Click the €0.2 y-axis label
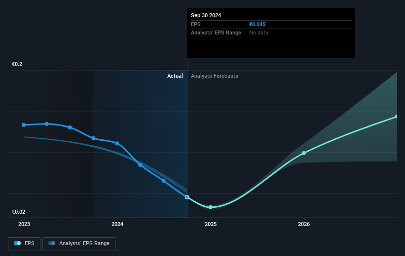Viewport: 405px width, 256px height. 17,64
